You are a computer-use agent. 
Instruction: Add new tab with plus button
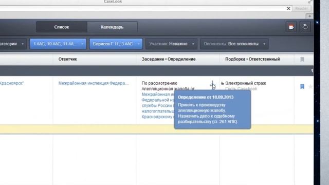point(309,16)
